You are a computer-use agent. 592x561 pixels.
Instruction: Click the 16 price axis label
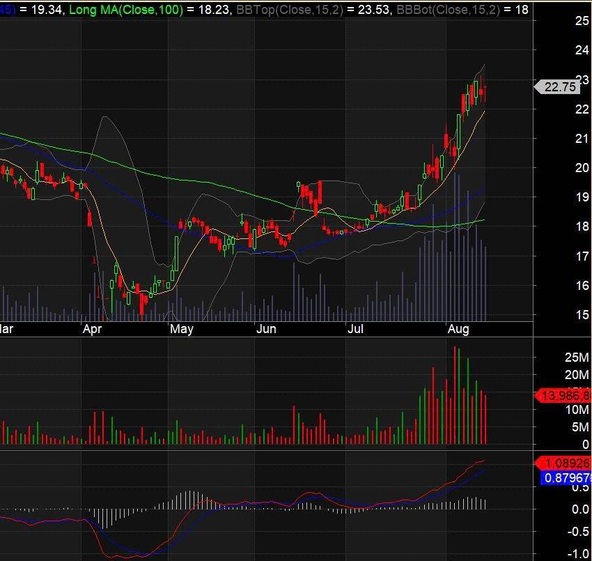click(x=582, y=285)
